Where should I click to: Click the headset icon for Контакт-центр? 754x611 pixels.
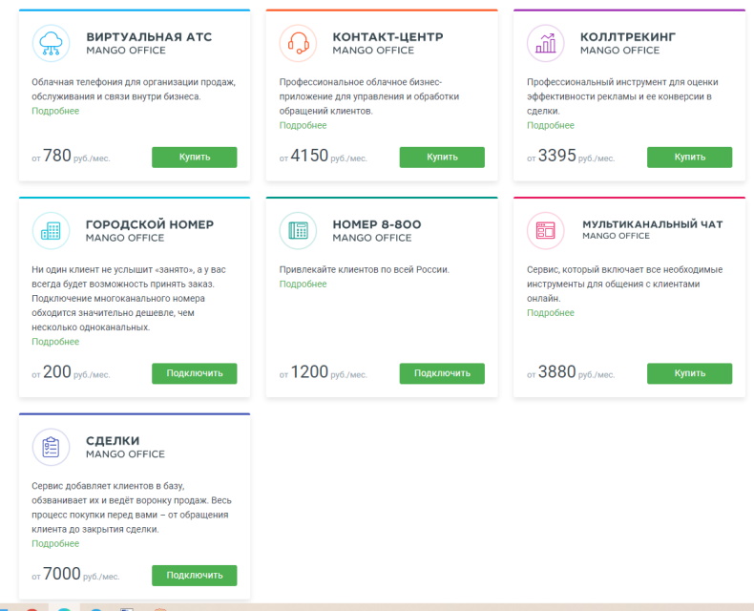coord(298,43)
